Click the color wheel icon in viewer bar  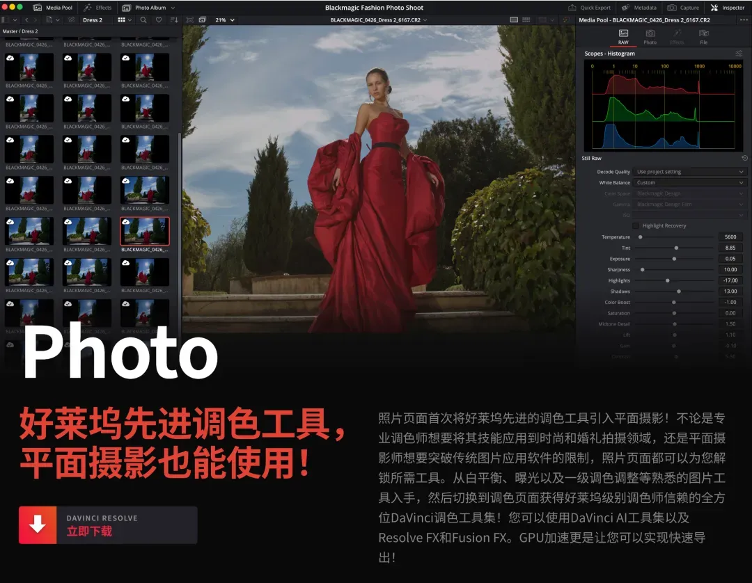tap(566, 20)
